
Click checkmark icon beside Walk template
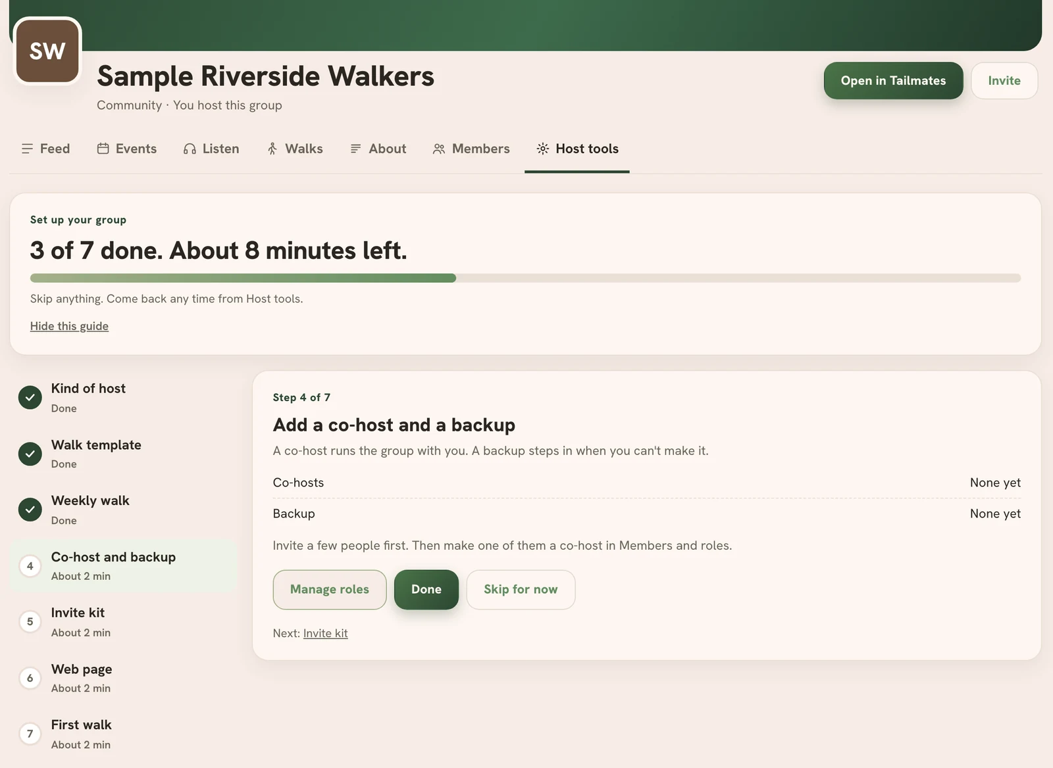(x=30, y=454)
